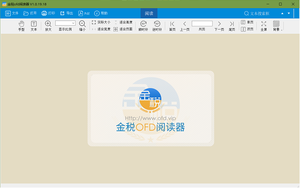Click the search next down arrow
This screenshot has height=188, width=300.
coord(289,13)
